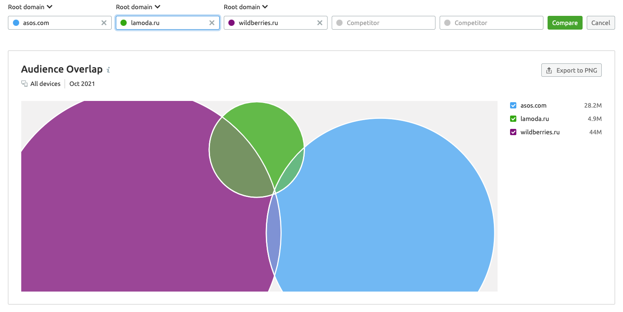Export the chart to PNG
This screenshot has width=623, height=312.
click(x=571, y=70)
